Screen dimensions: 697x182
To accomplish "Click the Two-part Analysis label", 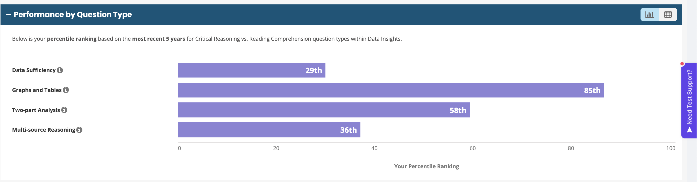I will (36, 110).
